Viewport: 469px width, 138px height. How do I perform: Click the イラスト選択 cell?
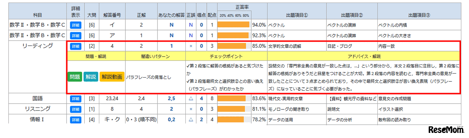coord(419,109)
